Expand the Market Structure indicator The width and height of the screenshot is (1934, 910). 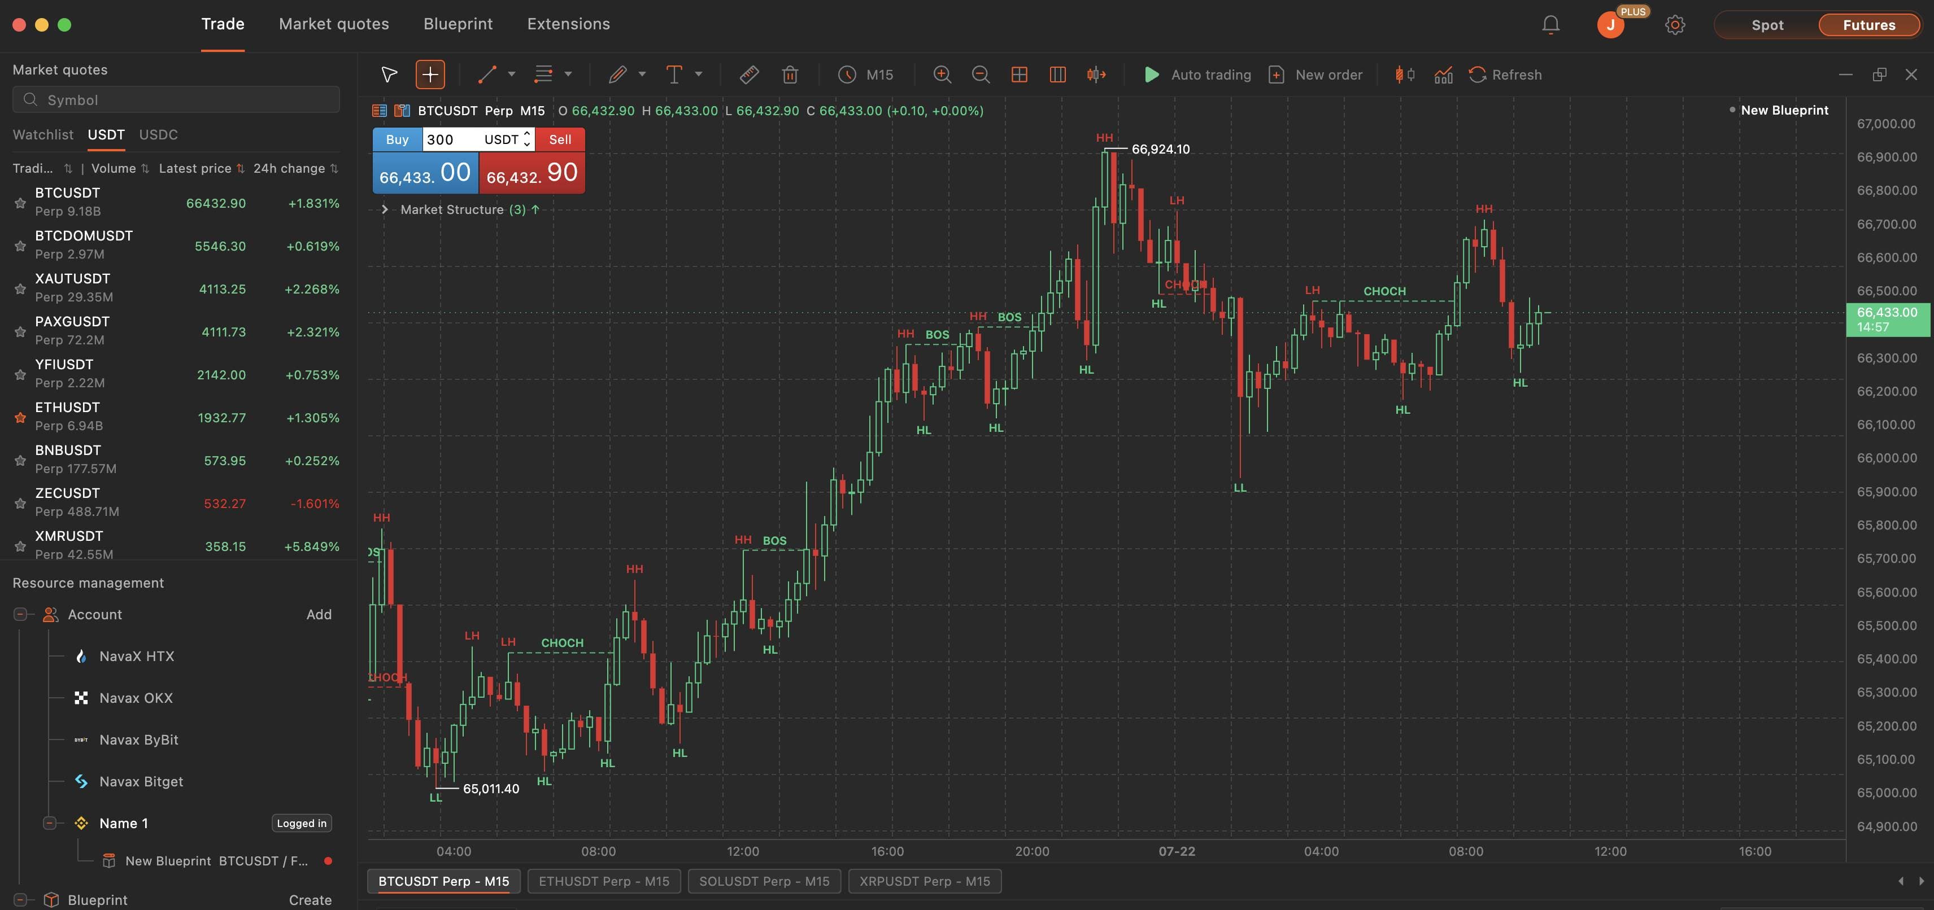[x=385, y=209]
